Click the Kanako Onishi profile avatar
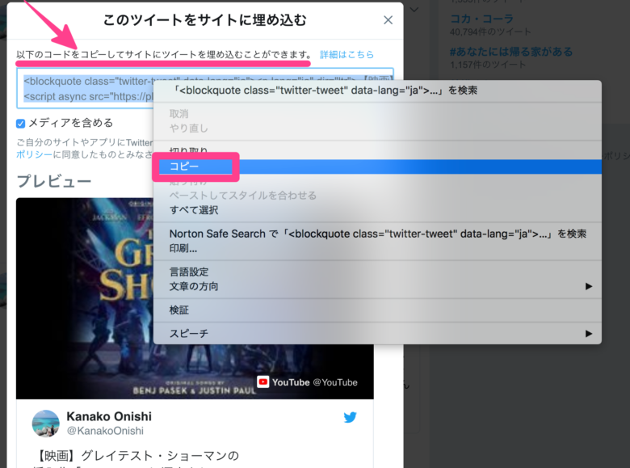The height and width of the screenshot is (468, 630). click(45, 424)
